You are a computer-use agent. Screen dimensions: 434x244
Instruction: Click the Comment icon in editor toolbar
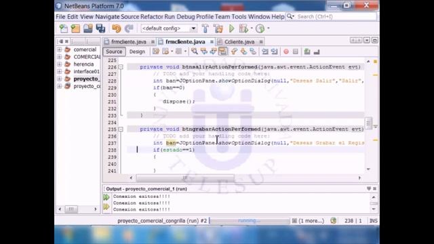coord(307,52)
